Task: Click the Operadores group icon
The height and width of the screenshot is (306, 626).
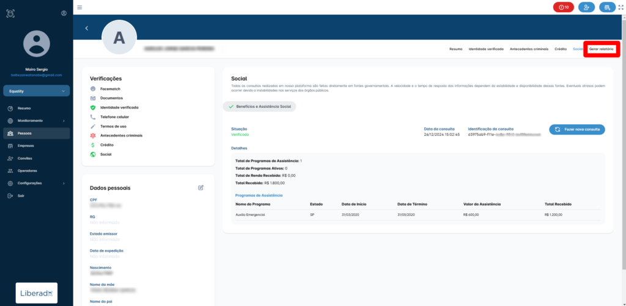Action: pyautogui.click(x=10, y=171)
